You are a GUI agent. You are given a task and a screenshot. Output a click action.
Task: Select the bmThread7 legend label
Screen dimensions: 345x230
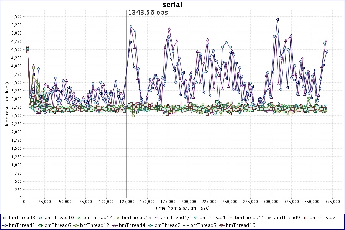coord(322,218)
